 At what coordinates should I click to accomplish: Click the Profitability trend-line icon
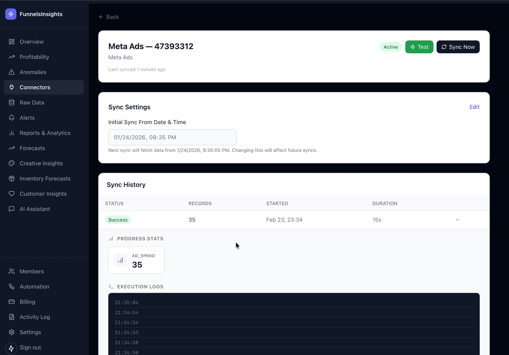click(12, 57)
